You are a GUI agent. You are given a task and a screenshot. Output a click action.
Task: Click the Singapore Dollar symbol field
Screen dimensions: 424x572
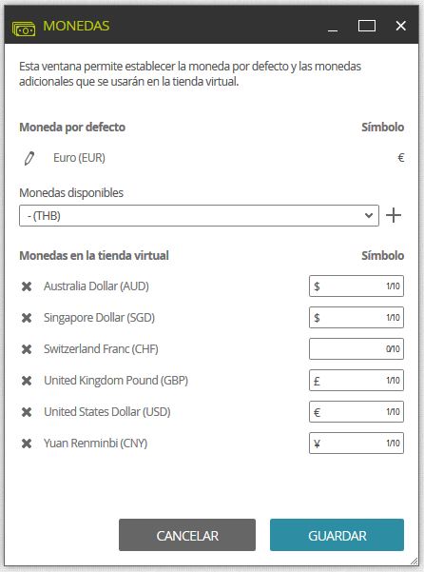click(x=357, y=317)
